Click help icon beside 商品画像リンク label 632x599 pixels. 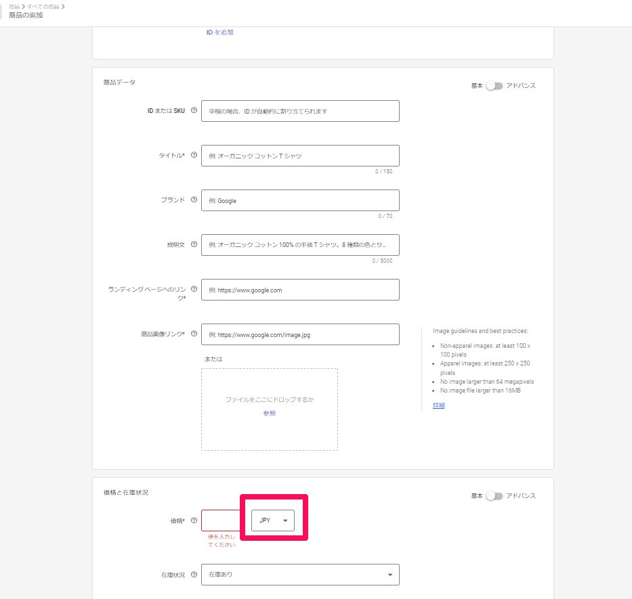coord(194,334)
